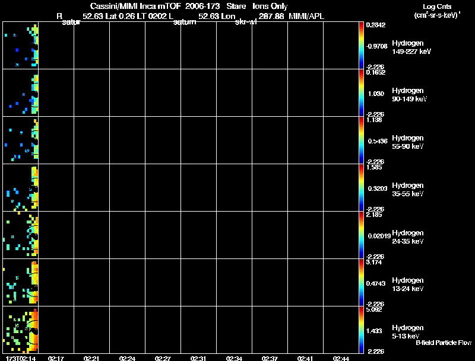Click the 'Log Cnts' units heading
This screenshot has height=361, width=475.
point(437,7)
